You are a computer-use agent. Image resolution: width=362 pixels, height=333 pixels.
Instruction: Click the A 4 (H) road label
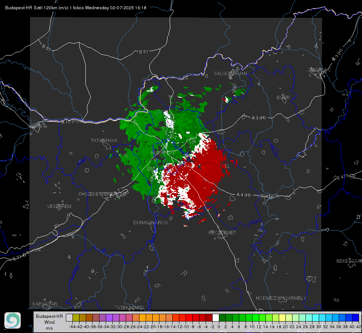click(244, 195)
